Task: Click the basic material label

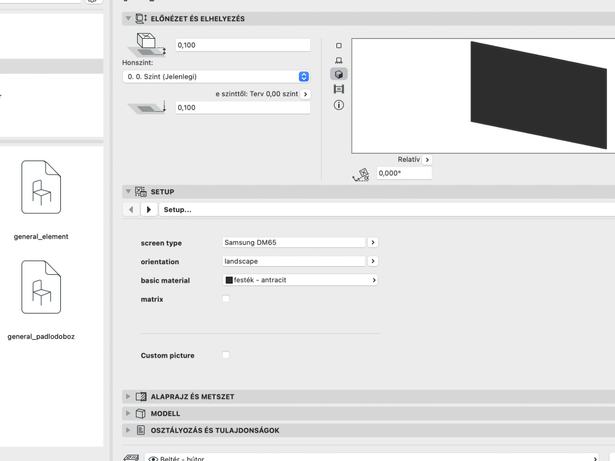Action: [x=165, y=281]
